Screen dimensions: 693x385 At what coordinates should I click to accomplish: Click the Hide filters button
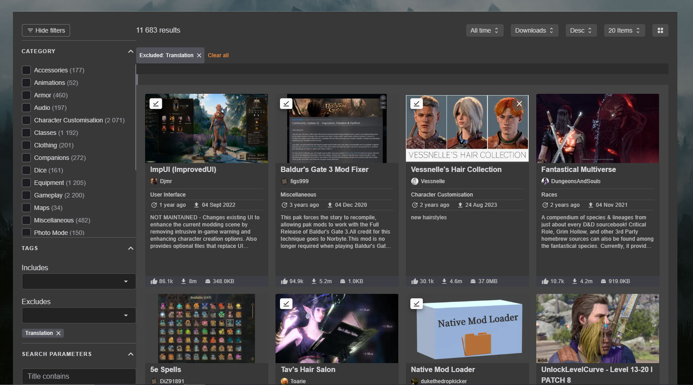tap(46, 30)
